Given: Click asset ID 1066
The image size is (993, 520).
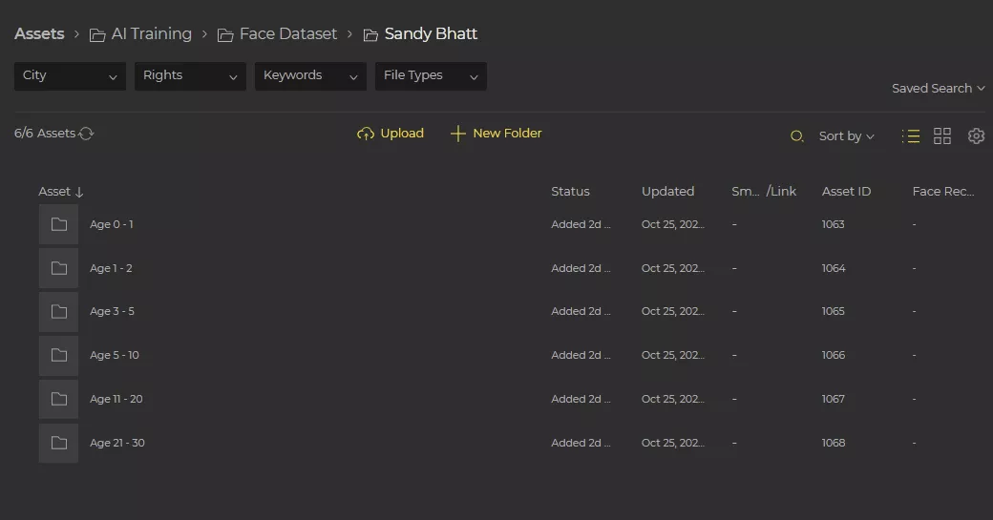Looking at the screenshot, I should click(834, 355).
